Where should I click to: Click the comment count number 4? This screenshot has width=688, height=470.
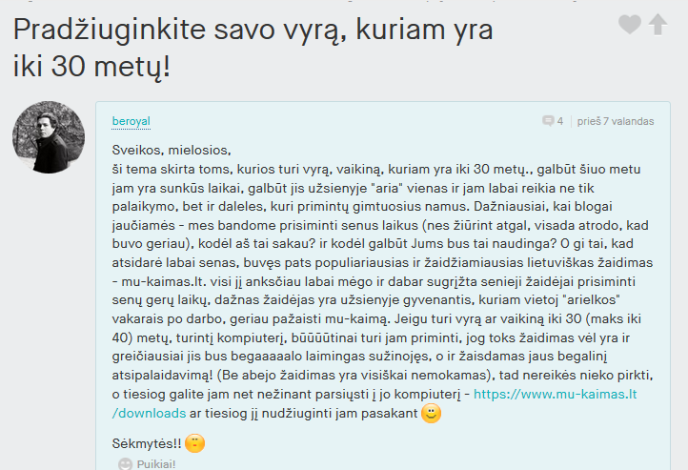pos(560,121)
